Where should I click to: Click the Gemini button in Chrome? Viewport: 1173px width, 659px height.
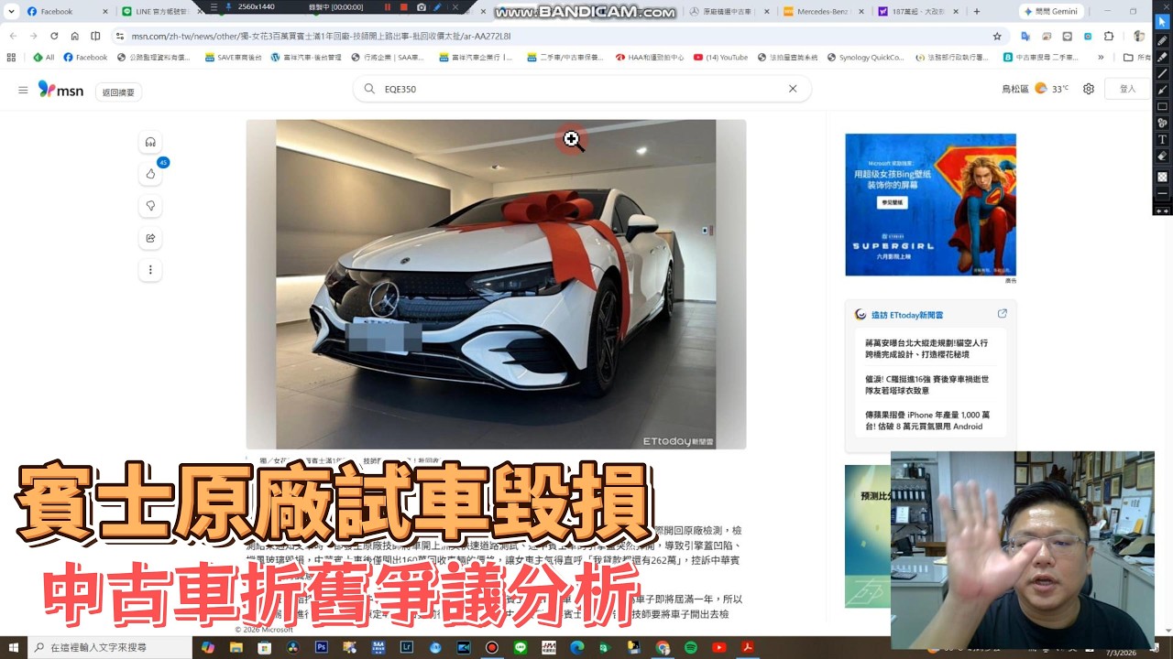click(x=1049, y=11)
